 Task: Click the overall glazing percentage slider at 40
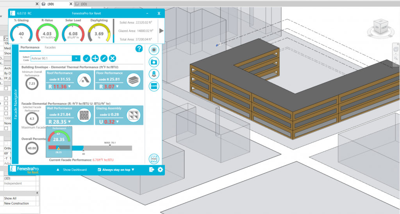[x=84, y=149]
